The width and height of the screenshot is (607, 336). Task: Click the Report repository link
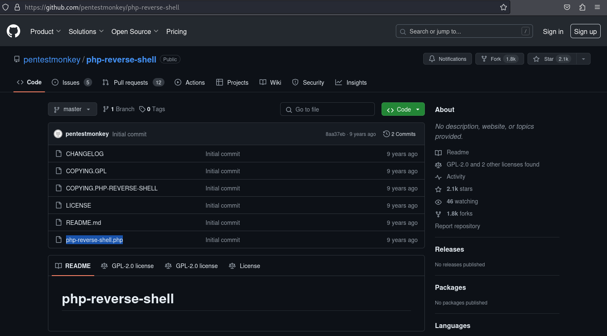point(457,226)
